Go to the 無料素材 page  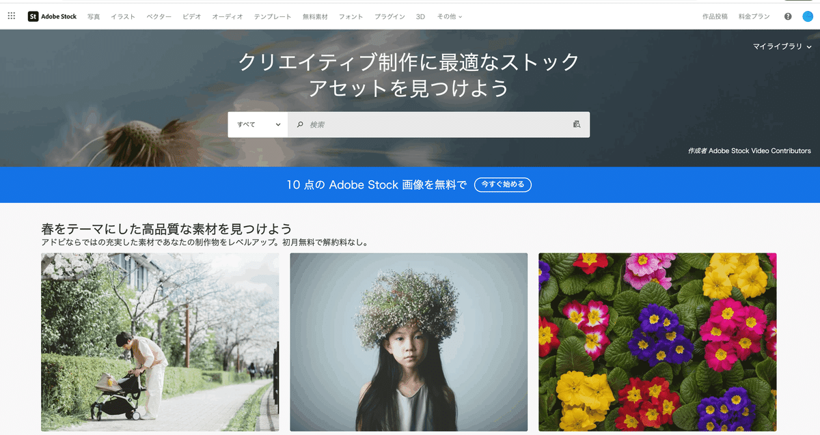(314, 16)
